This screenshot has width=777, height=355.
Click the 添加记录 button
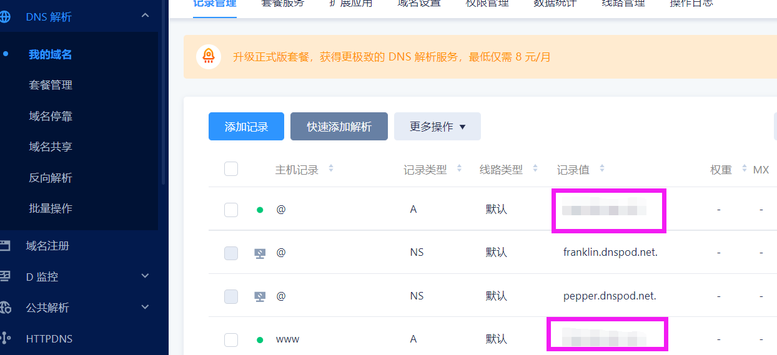click(x=246, y=127)
